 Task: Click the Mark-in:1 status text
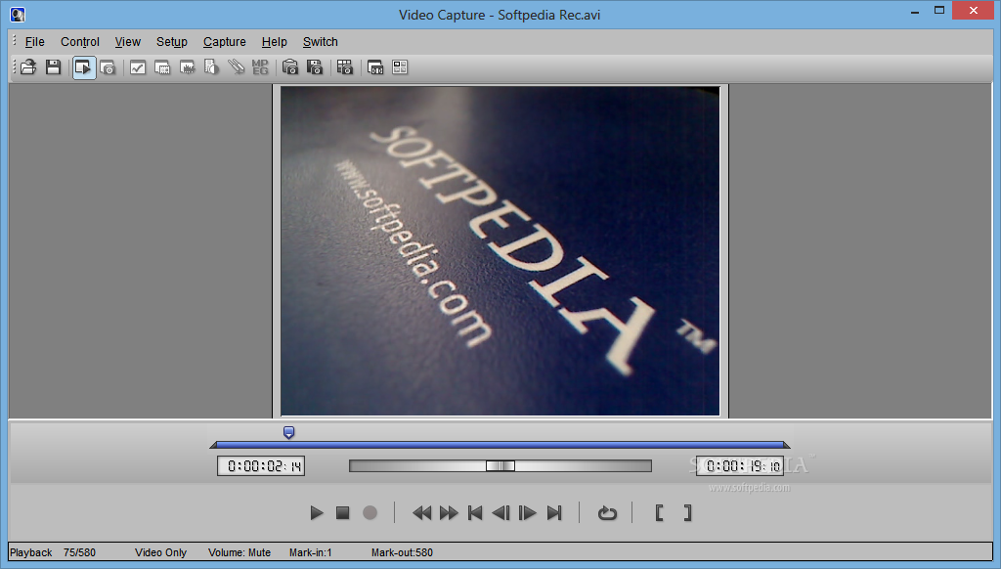[310, 552]
